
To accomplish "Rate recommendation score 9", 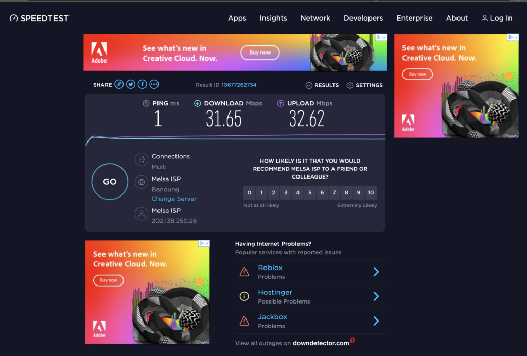I will point(359,192).
